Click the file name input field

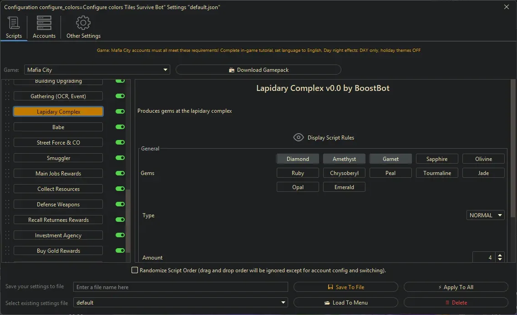(181, 287)
